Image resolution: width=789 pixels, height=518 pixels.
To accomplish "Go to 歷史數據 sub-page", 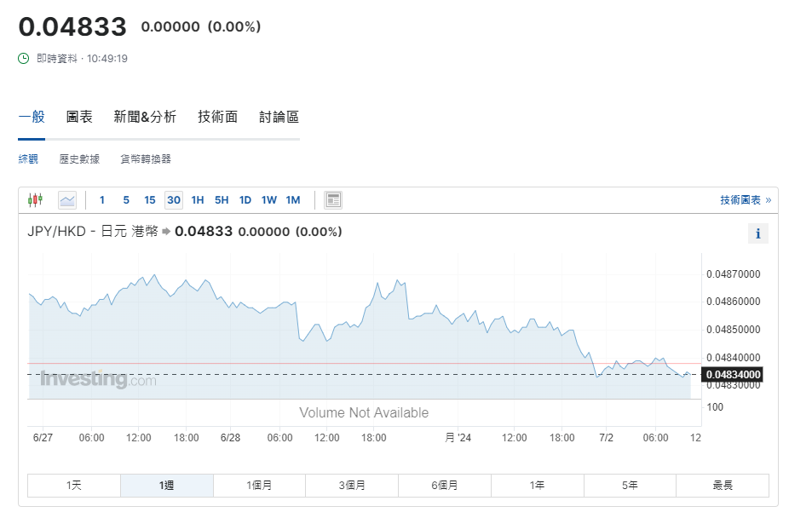I will tap(79, 158).
